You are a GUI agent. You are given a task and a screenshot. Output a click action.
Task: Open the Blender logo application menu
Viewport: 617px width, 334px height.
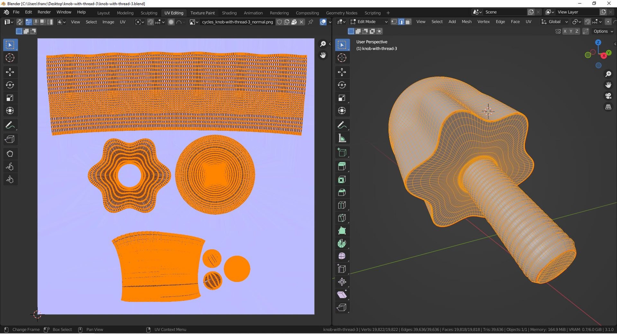[6, 12]
